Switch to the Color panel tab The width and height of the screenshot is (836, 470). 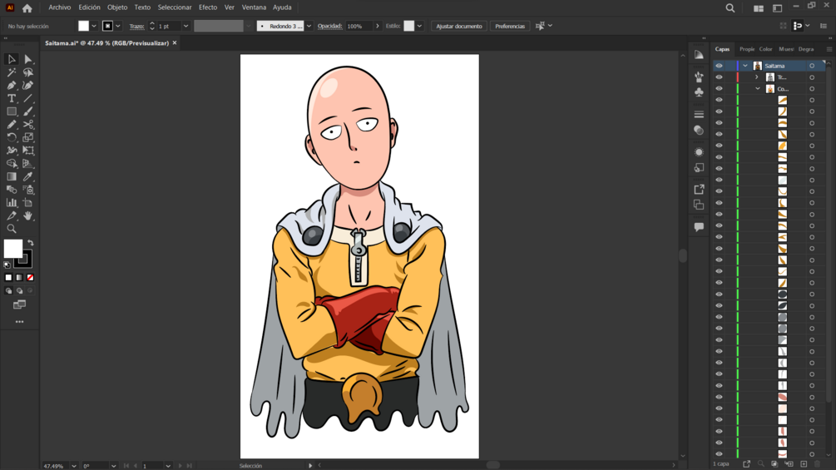coord(765,49)
